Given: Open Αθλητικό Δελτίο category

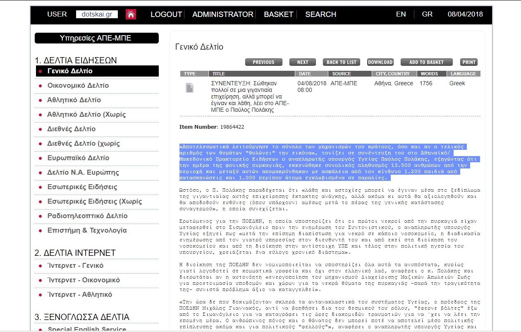Looking at the screenshot, I should [74, 100].
